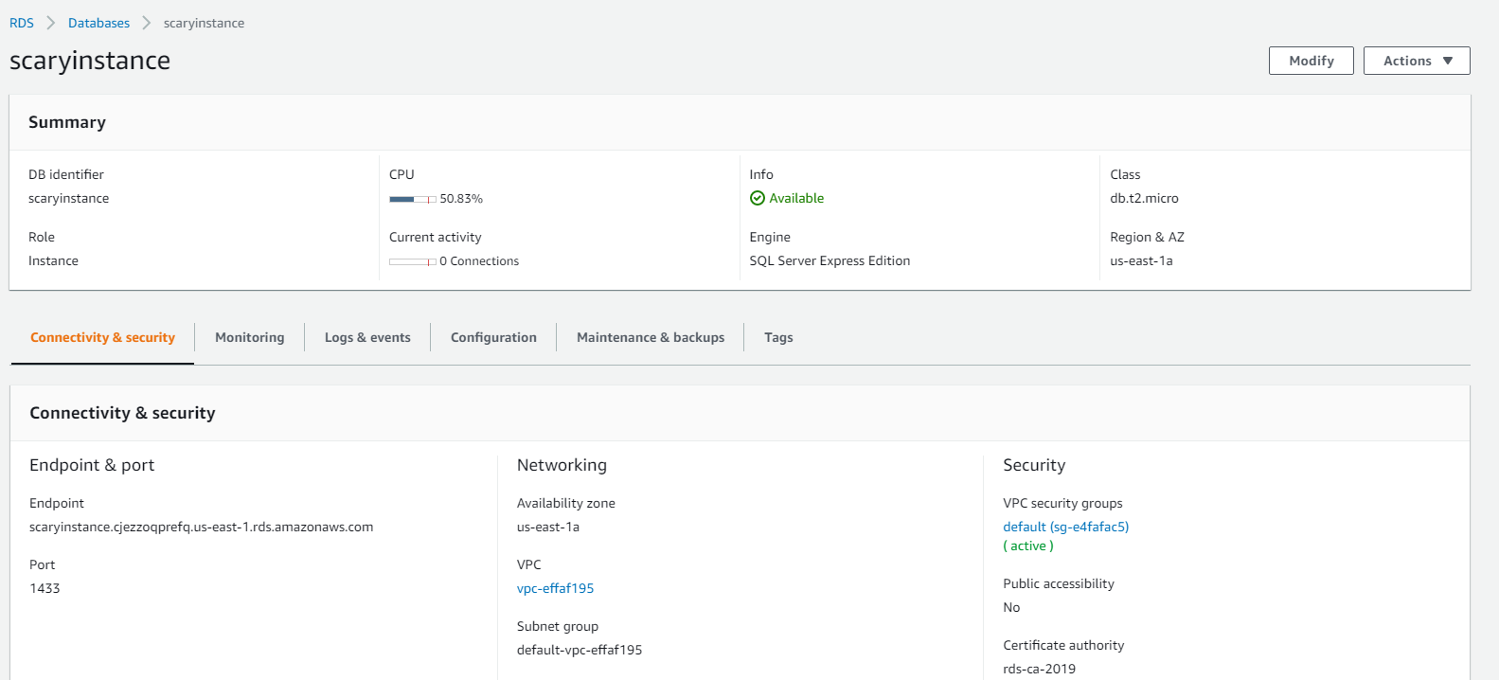This screenshot has width=1499, height=680.
Task: Click the Modify button
Action: 1312,61
